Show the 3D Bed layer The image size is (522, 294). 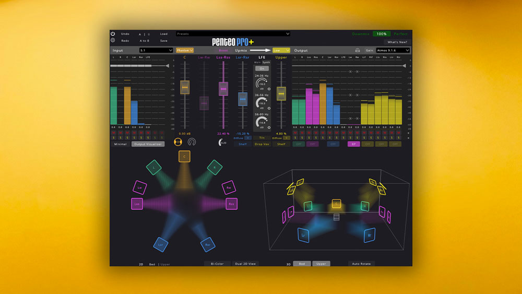click(x=302, y=263)
